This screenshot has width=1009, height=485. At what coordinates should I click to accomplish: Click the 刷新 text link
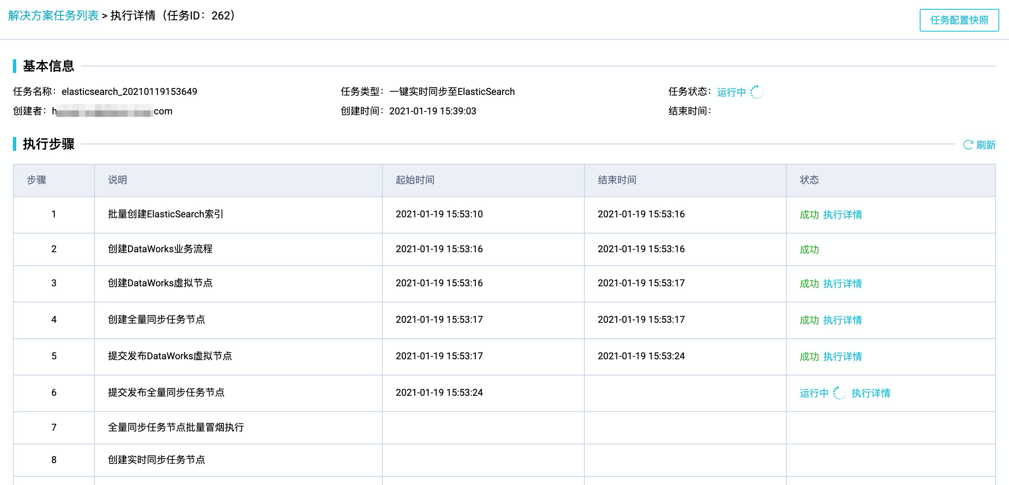tap(986, 145)
